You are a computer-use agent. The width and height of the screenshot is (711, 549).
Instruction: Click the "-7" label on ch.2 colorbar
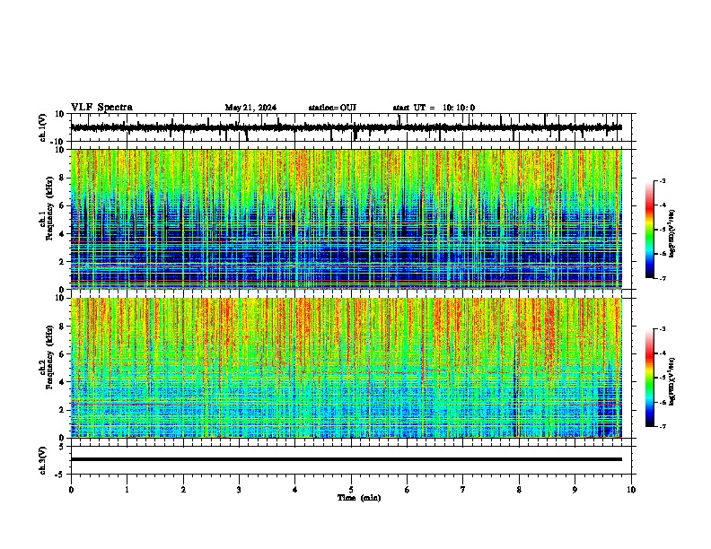(x=663, y=426)
